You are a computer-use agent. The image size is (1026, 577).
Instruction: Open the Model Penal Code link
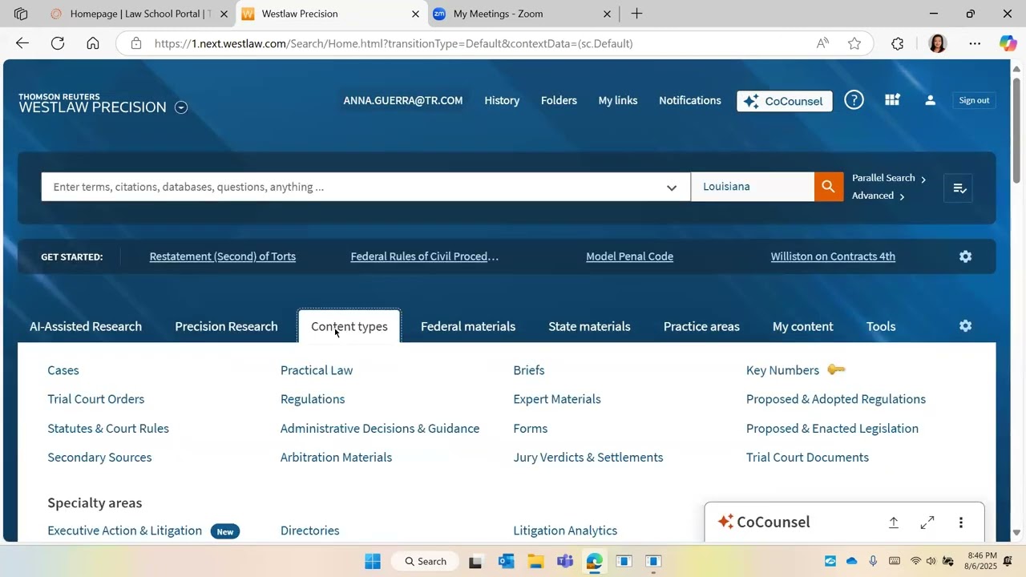pos(630,256)
